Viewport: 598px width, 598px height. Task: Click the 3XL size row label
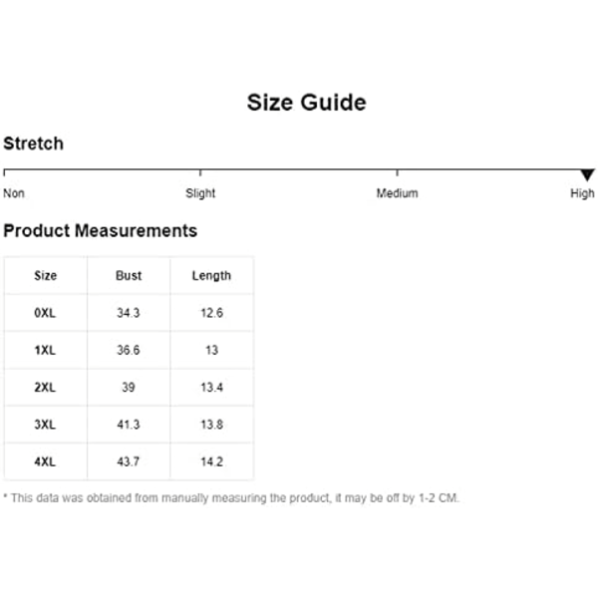(x=45, y=425)
